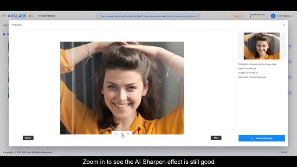Open the AI Workspace tab

pyautogui.click(x=46, y=16)
